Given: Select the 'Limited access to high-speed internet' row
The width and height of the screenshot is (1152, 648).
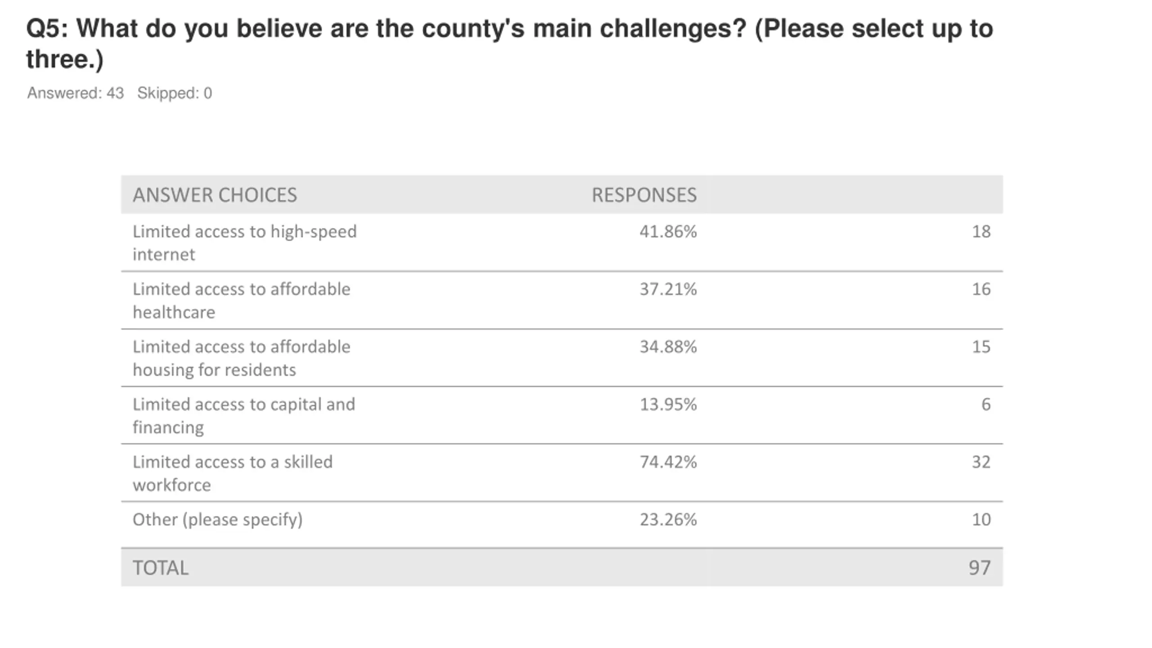Looking at the screenshot, I should coord(562,243).
